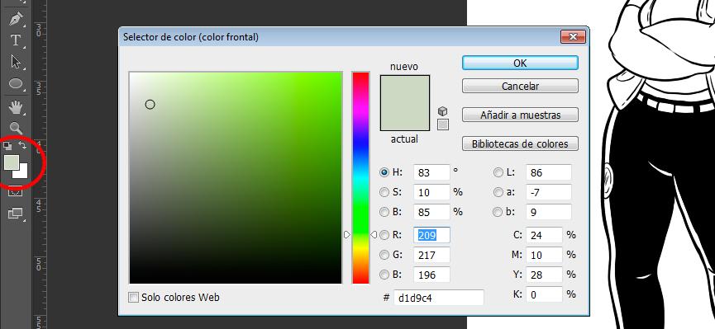Toggle Quick Mask mode icon
Screen dimensions: 715x329
(x=15, y=192)
